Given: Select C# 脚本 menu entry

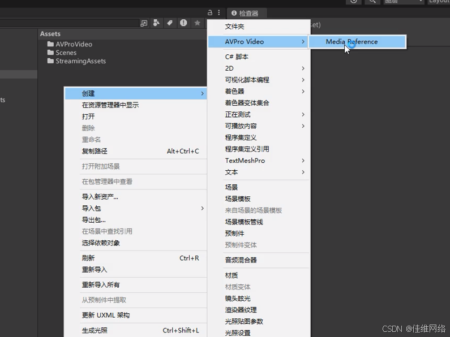Looking at the screenshot, I should (259, 57).
